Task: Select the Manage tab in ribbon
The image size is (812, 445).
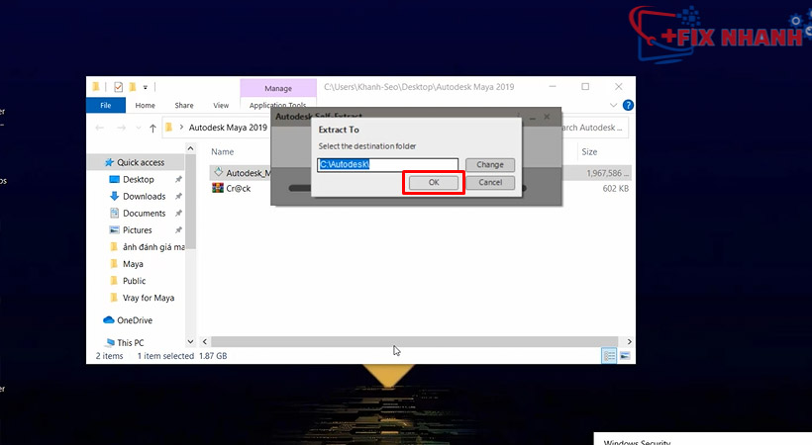Action: coord(277,88)
